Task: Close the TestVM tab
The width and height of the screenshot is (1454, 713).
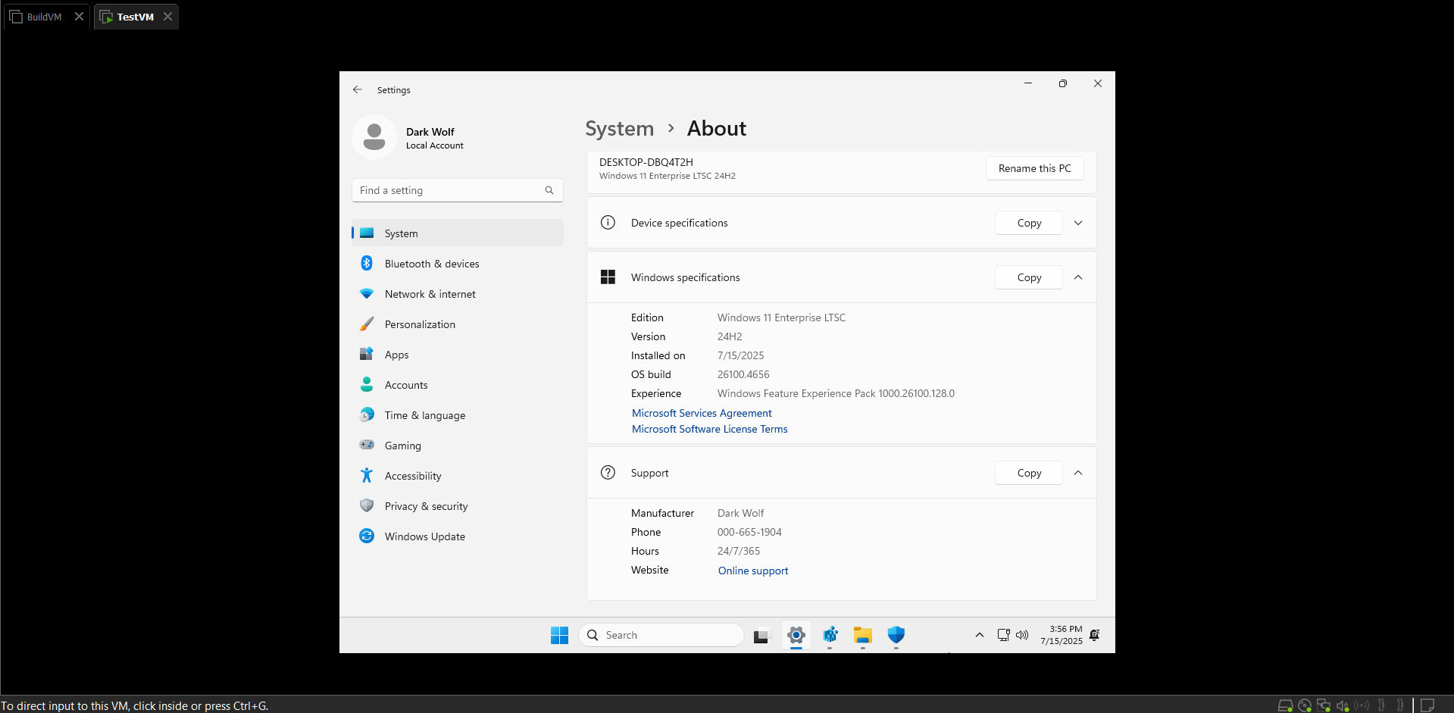Action: click(167, 17)
